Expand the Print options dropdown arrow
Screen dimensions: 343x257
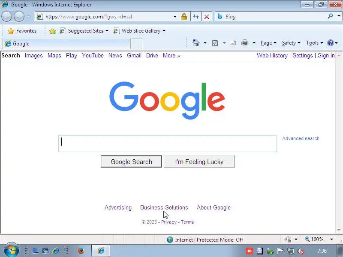(254, 43)
